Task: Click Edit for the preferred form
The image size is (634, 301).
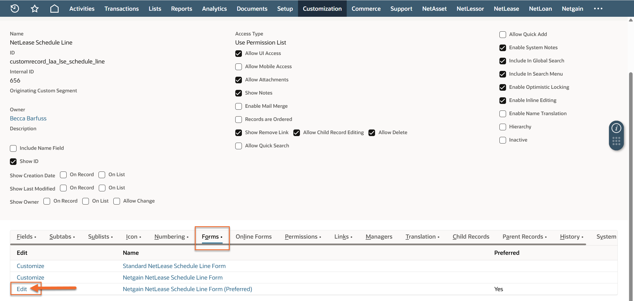Action: coord(22,289)
